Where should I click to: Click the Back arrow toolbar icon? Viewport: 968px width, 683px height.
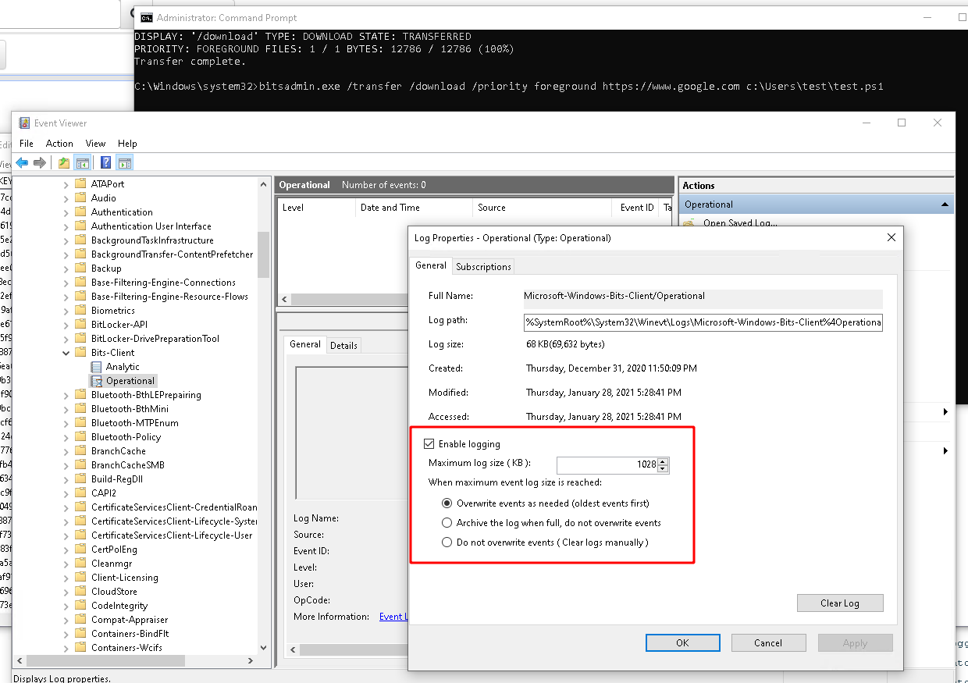point(22,162)
